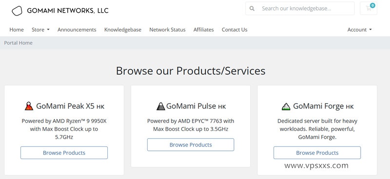Viewport: 390px width, 179px height.
Task: Click the green GoMami Forge mountain icon
Action: (x=286, y=106)
